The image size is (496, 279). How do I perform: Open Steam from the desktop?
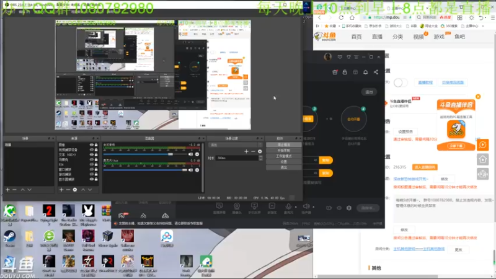(x=9, y=239)
